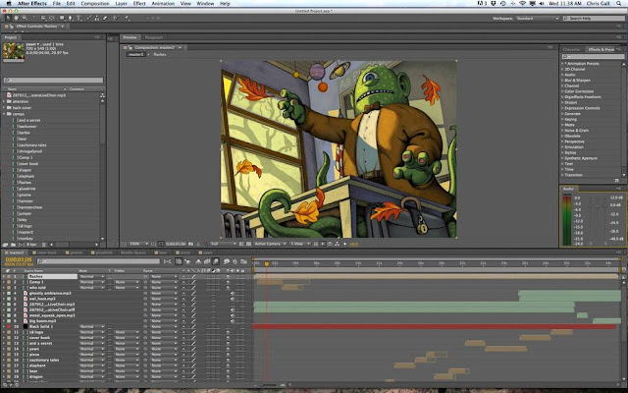Open Active Camera dropdown in viewer
The width and height of the screenshot is (628, 393).
(271, 244)
